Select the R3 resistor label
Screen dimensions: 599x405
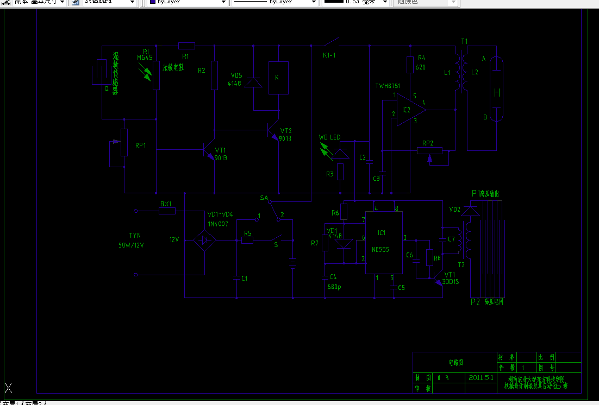point(330,174)
